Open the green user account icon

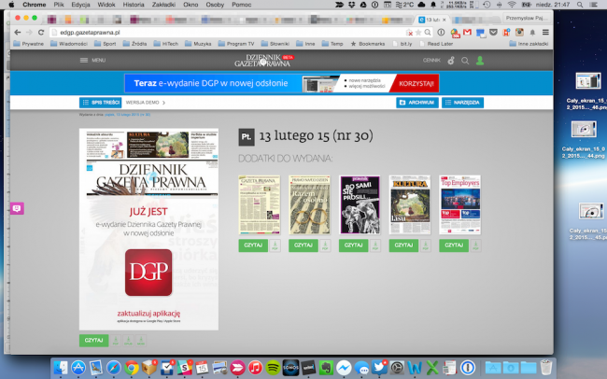coord(480,61)
